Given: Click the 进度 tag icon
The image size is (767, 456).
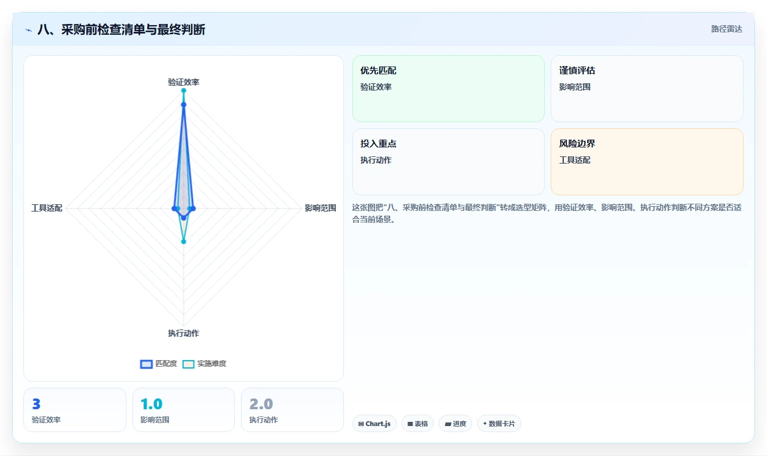Looking at the screenshot, I should coord(448,424).
